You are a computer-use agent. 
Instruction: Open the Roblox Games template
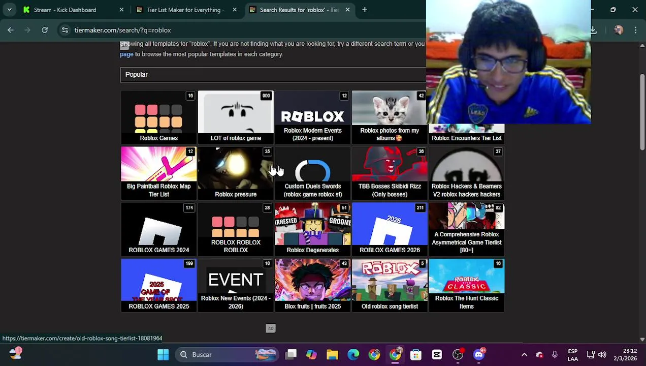158,117
